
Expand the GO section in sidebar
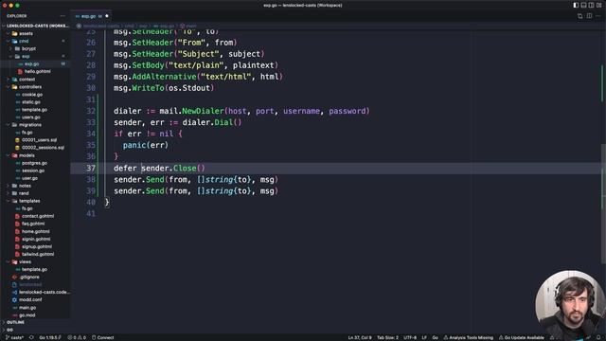[9, 330]
